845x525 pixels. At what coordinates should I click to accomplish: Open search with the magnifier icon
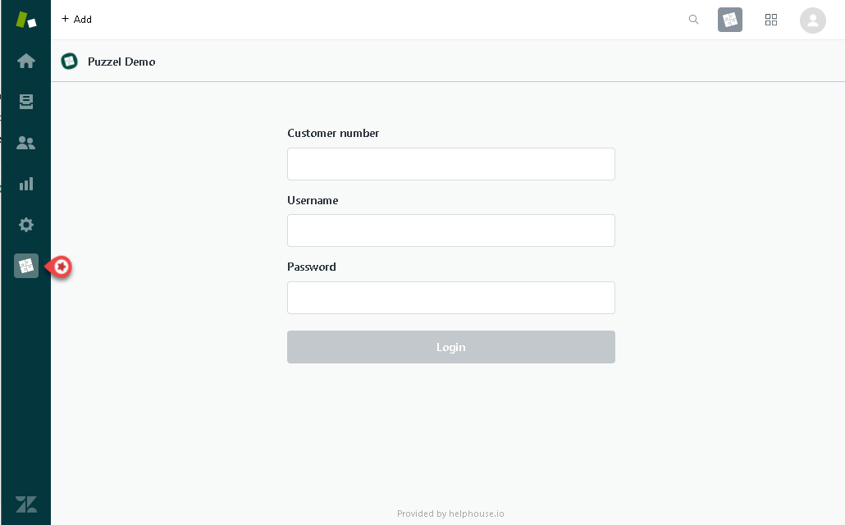tap(694, 20)
